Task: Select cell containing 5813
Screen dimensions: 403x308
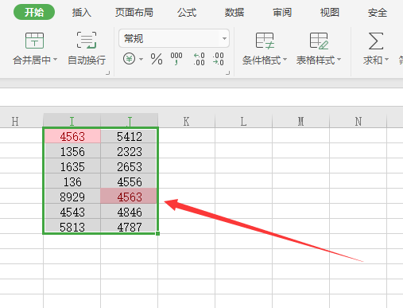Action: (x=72, y=226)
